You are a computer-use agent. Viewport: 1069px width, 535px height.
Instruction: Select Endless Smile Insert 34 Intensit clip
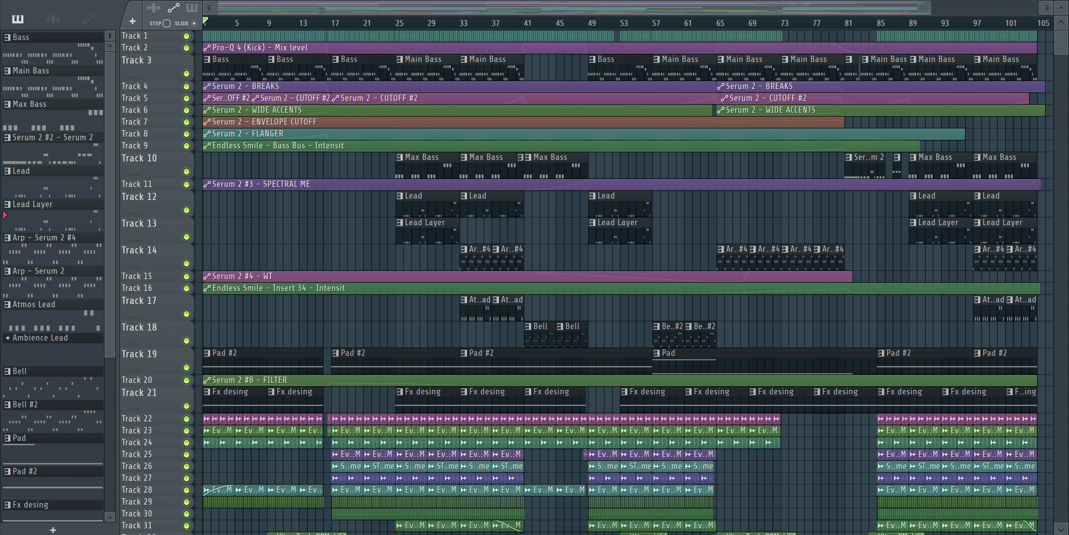621,288
